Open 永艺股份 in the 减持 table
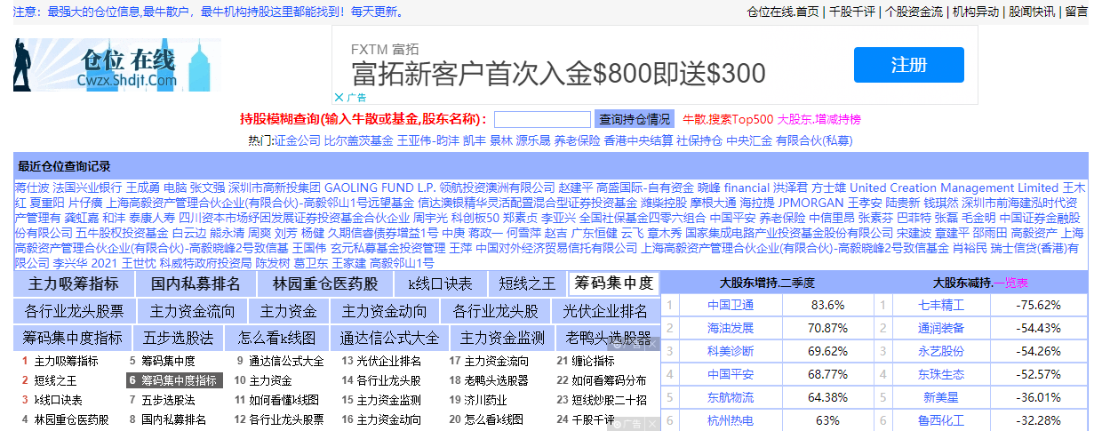This screenshot has height=431, width=1110. click(x=941, y=351)
